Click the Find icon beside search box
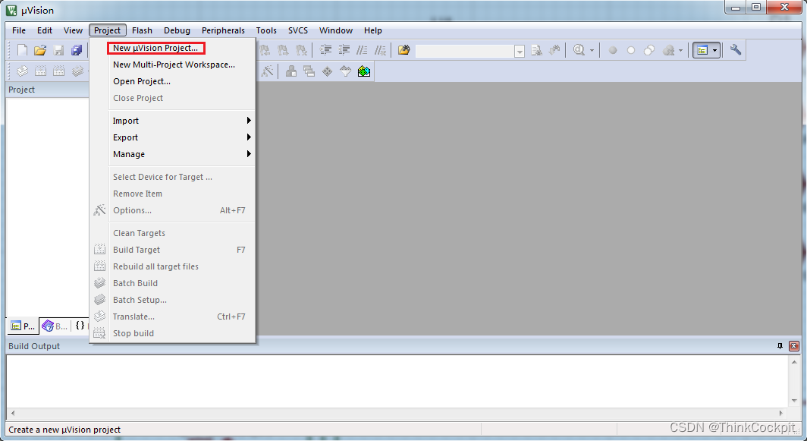The image size is (807, 441). 537,50
